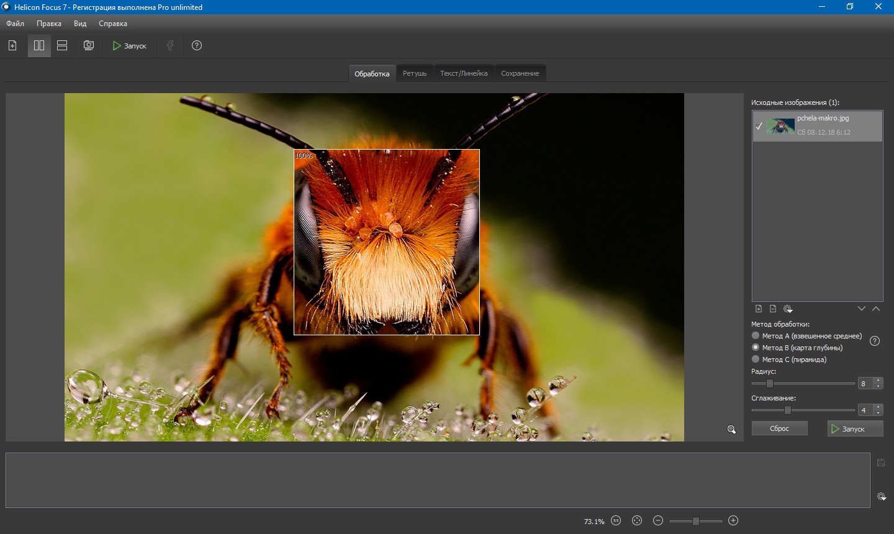Click the Facebook share icon in the toolbar
Image resolution: width=894 pixels, height=534 pixels.
coord(170,45)
